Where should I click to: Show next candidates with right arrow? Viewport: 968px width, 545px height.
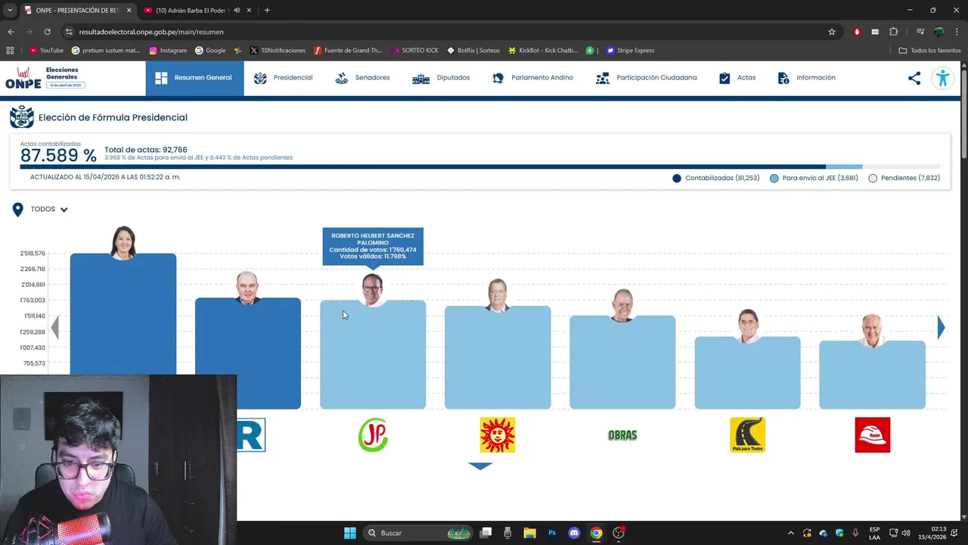941,327
